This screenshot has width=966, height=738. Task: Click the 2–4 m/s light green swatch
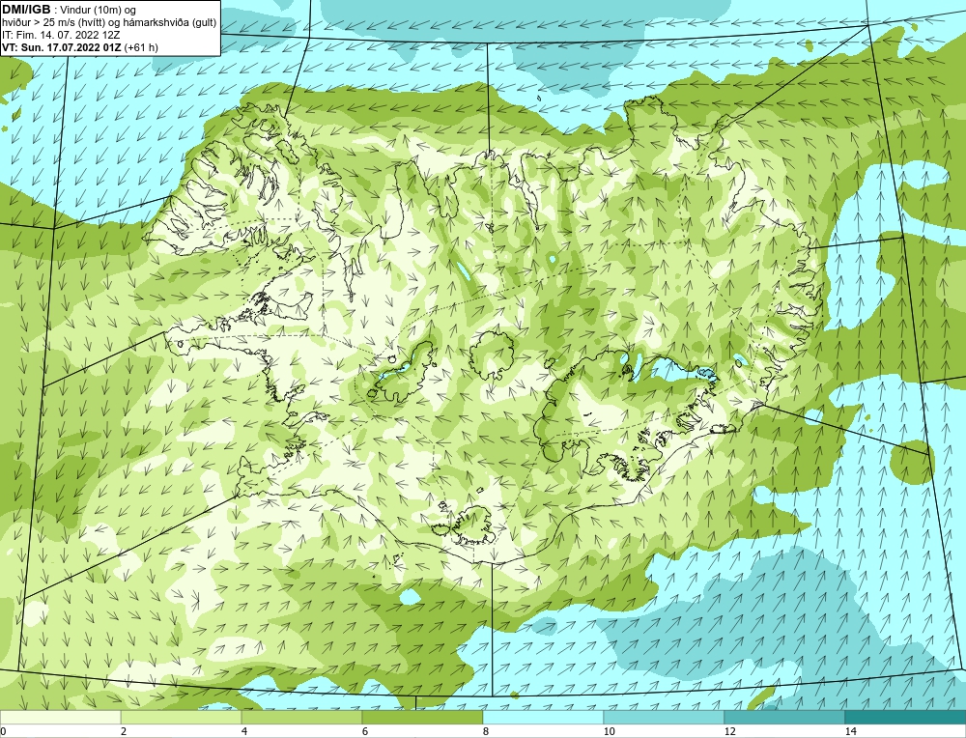click(182, 717)
